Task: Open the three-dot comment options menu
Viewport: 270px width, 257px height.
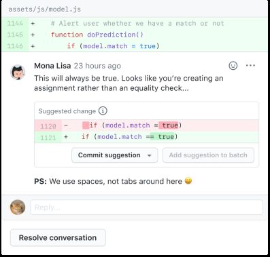Action: (x=250, y=66)
